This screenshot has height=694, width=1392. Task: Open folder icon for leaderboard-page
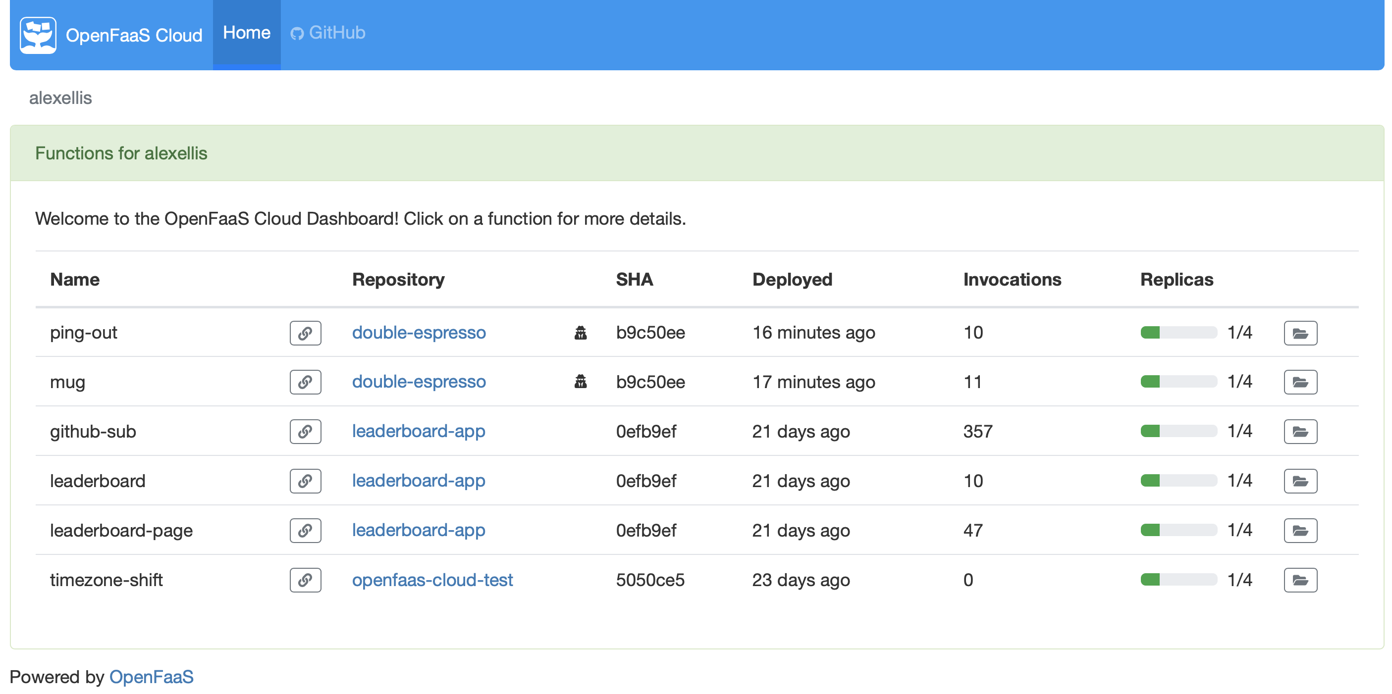point(1299,530)
